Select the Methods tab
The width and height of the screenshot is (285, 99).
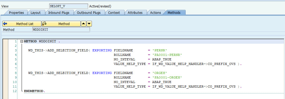pyautogui.click(x=174, y=13)
